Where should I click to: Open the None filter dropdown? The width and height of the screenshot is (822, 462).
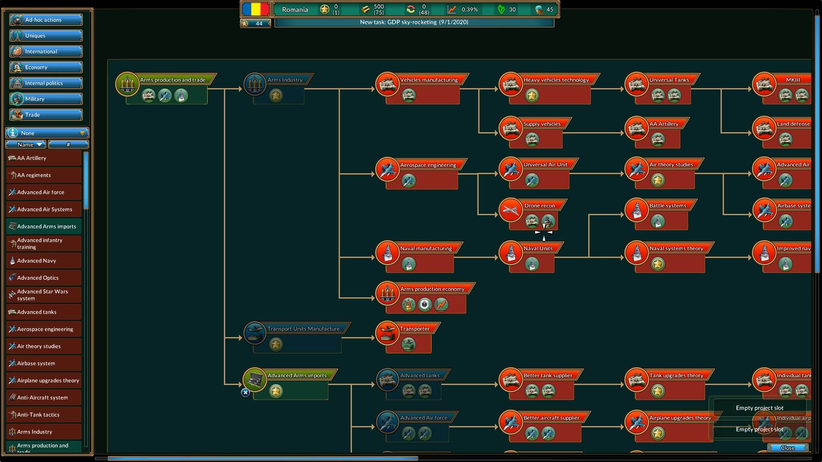(47, 133)
